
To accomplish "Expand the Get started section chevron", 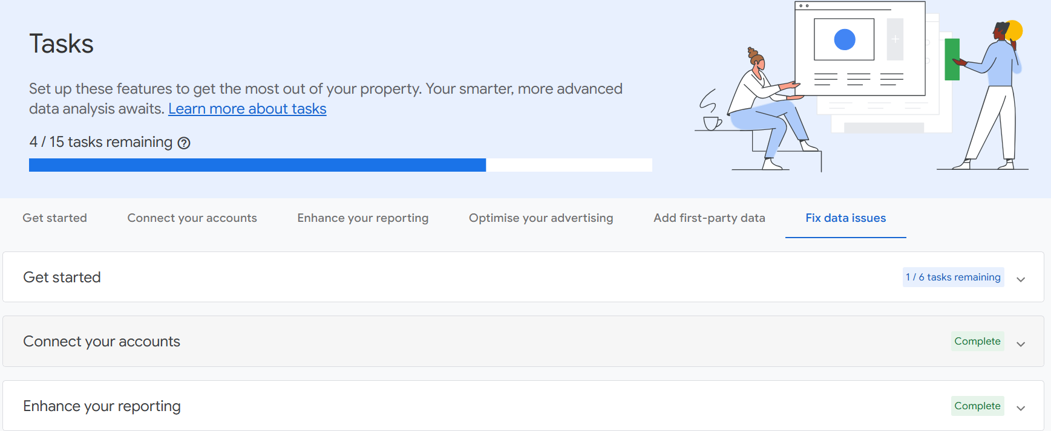I will 1021,279.
